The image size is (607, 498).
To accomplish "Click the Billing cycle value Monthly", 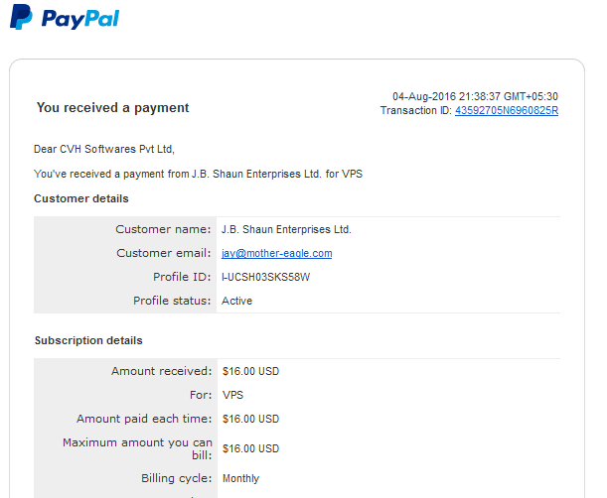I will coord(240,479).
